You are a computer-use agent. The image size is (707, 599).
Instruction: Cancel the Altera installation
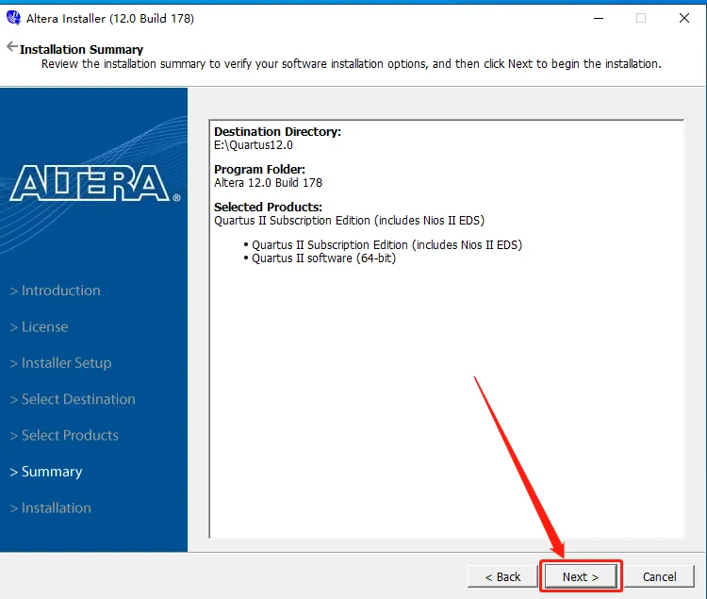tap(659, 576)
